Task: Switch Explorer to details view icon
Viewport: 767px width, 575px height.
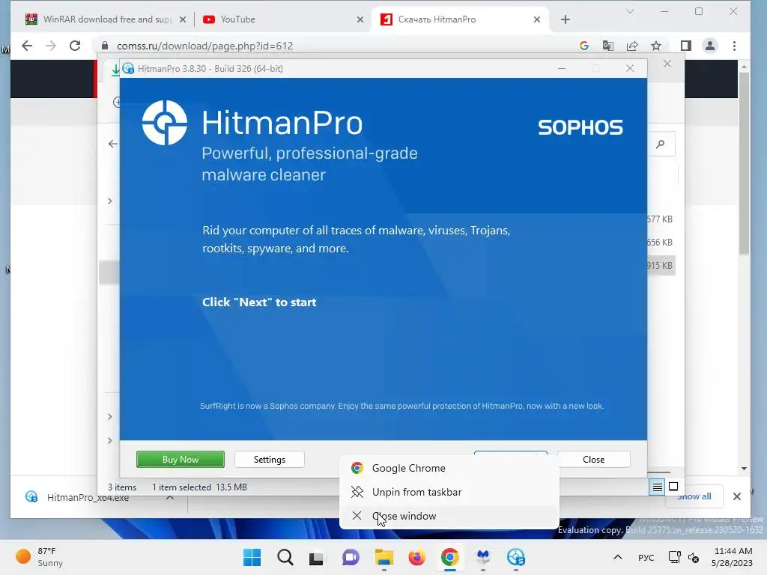Action: click(658, 487)
